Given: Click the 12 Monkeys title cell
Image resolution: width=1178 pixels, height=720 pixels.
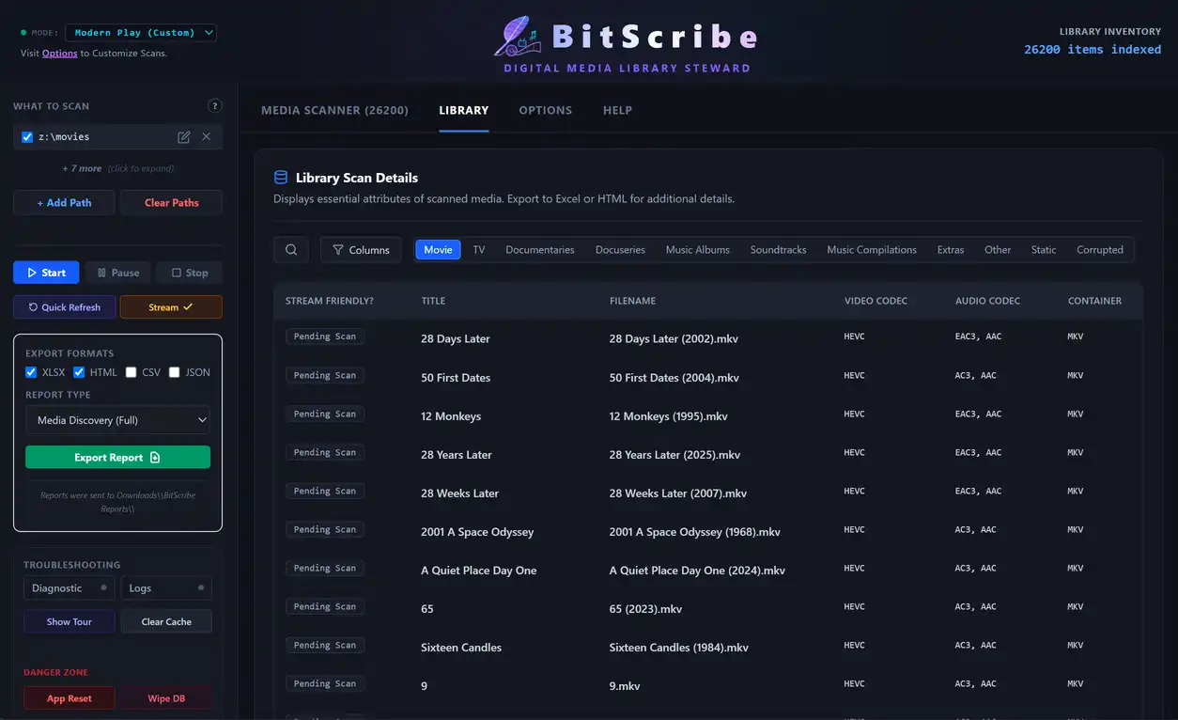Looking at the screenshot, I should pyautogui.click(x=451, y=416).
